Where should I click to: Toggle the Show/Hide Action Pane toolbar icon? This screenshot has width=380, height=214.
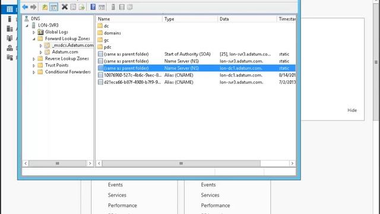tap(102, 7)
